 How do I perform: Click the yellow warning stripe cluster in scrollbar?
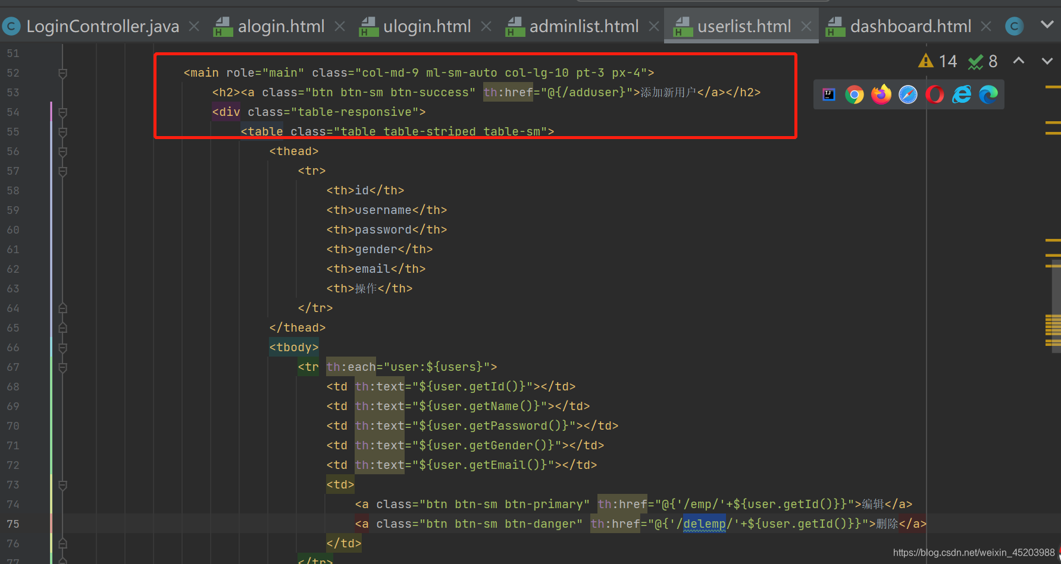tap(1053, 330)
